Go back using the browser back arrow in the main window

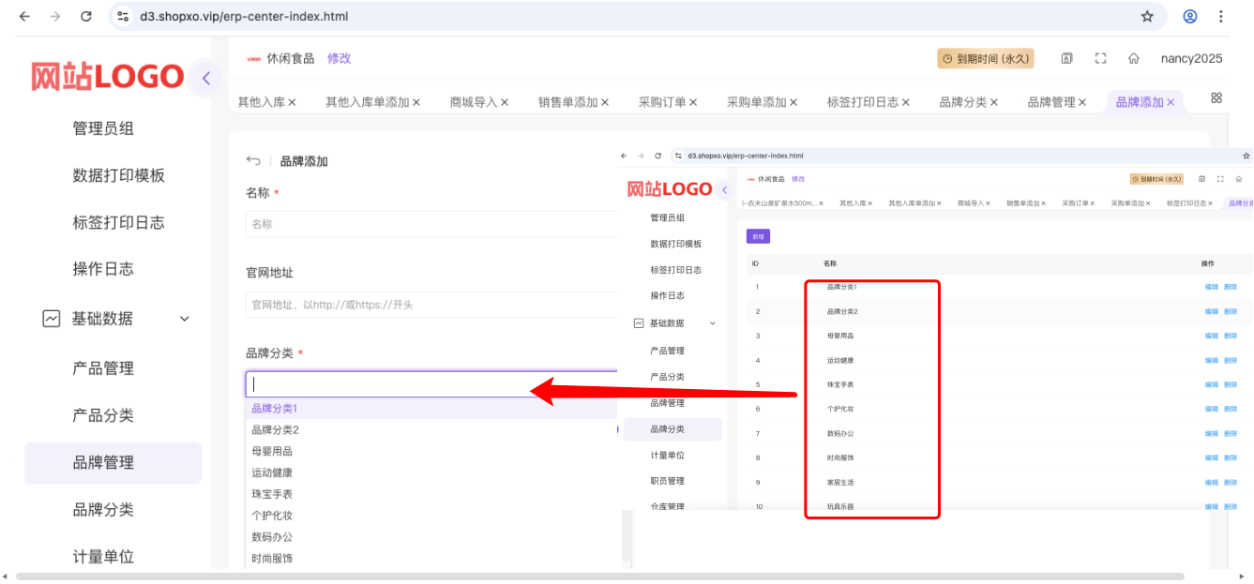pyautogui.click(x=24, y=16)
